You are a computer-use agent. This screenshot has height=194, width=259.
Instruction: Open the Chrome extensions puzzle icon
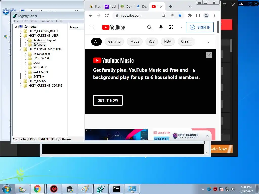pyautogui.click(x=190, y=15)
